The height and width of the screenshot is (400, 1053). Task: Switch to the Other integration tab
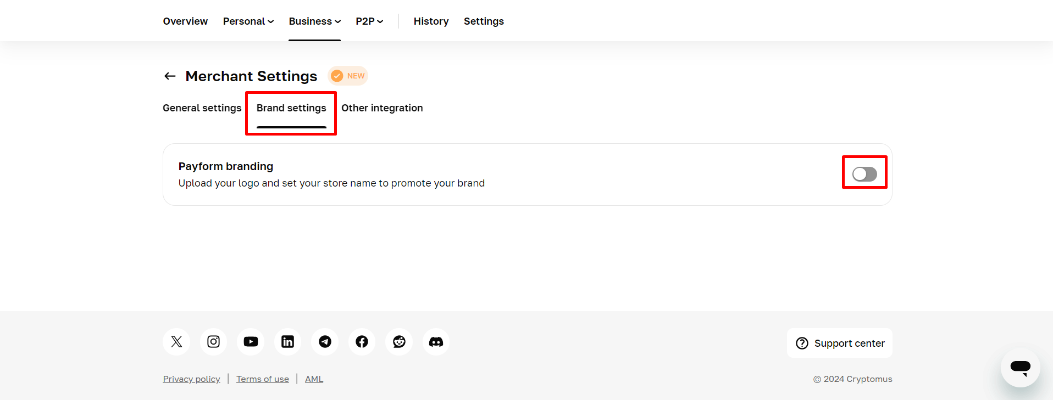[382, 108]
